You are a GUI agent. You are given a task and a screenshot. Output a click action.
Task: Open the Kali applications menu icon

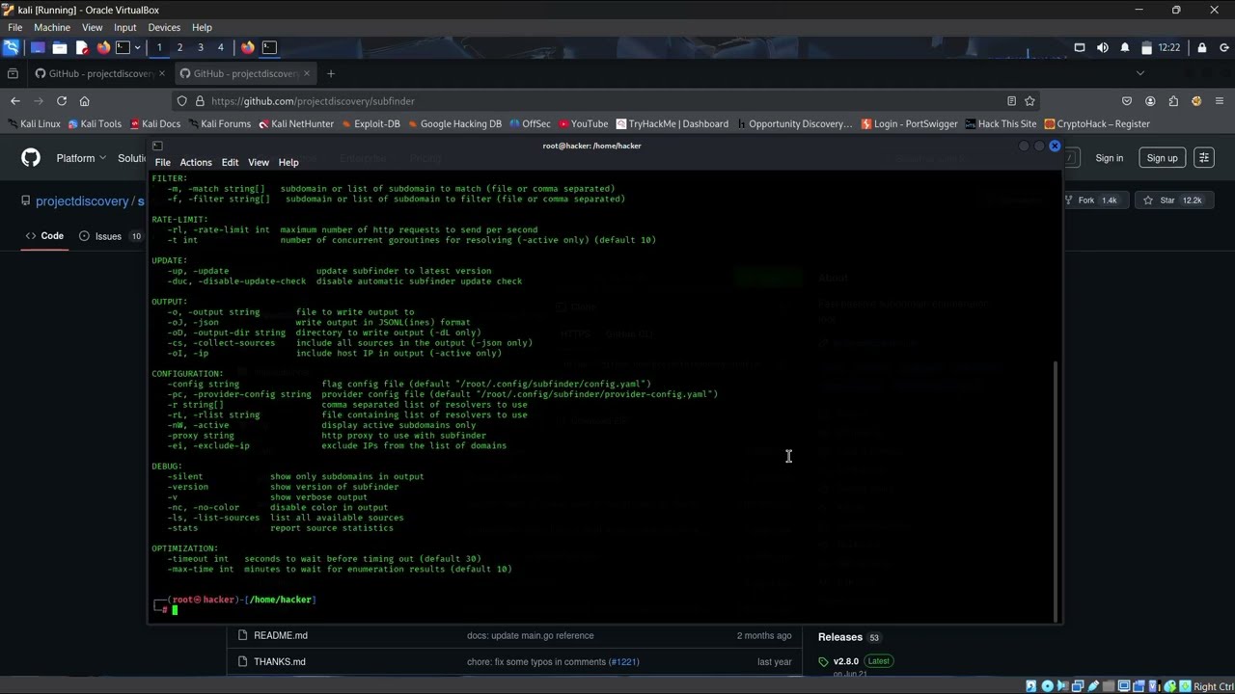point(12,47)
